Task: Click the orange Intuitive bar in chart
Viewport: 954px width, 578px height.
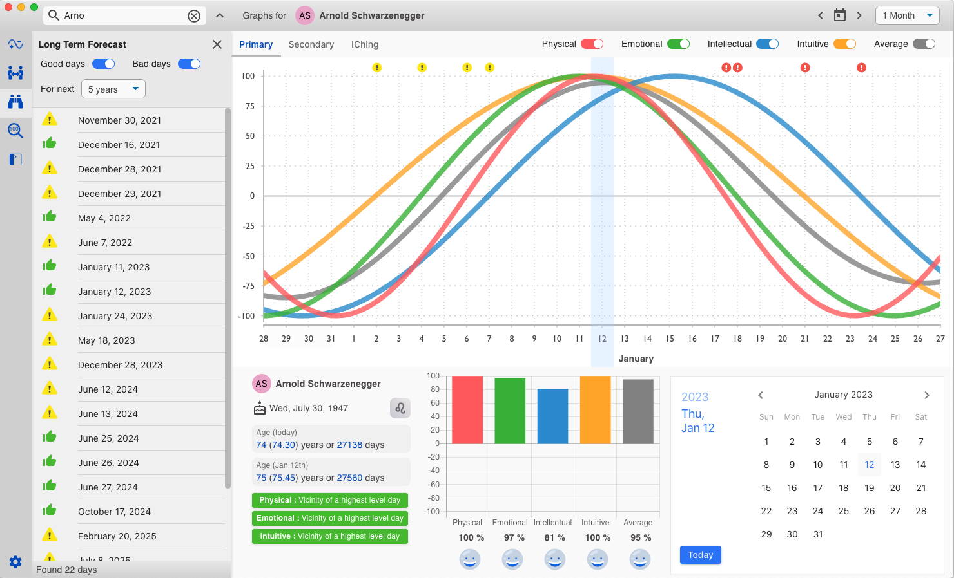Action: click(x=595, y=410)
